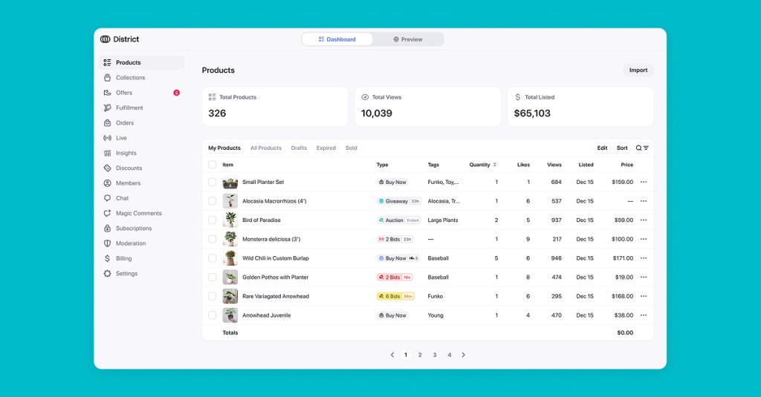Select Products in the sidebar
761x397 pixels.
click(141, 62)
